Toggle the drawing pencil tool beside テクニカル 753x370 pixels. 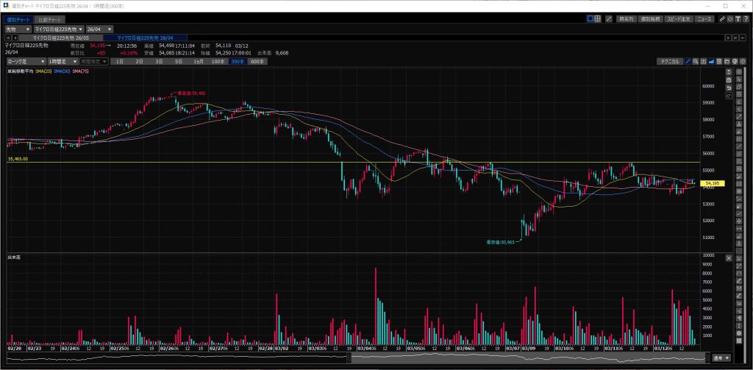pos(688,62)
